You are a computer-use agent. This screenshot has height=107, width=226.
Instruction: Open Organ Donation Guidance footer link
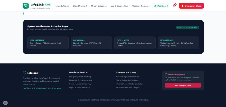[x=79, y=87]
